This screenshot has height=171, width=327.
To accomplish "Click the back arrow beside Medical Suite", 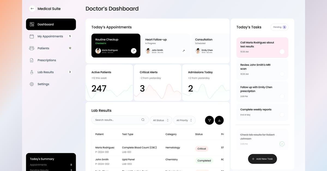I will (x=32, y=9).
